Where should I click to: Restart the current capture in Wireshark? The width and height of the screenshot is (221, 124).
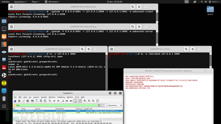coord(23,101)
